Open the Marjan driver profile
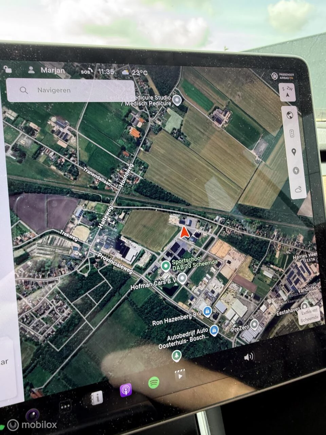The height and width of the screenshot is (435, 326). point(46,70)
